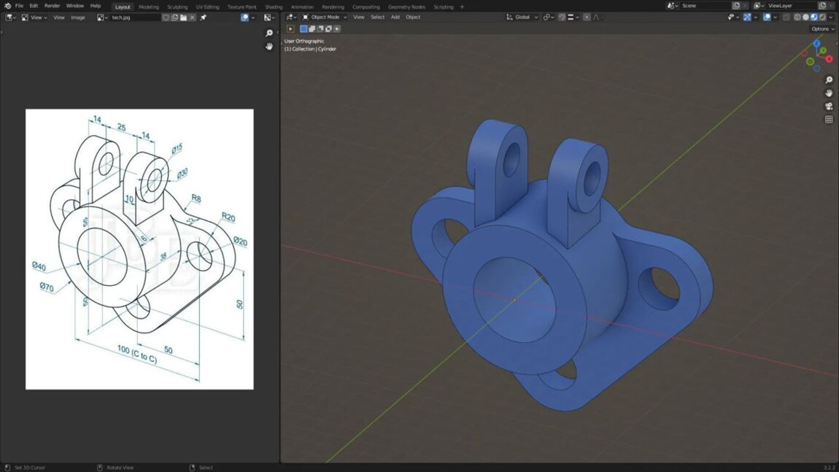Expand the Options dropdown in viewport
Viewport: 839px width, 472px height.
click(x=822, y=29)
